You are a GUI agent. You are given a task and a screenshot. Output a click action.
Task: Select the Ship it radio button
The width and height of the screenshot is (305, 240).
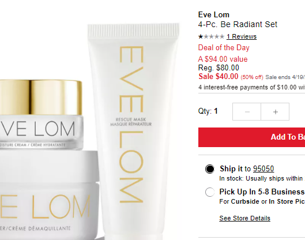(210, 169)
